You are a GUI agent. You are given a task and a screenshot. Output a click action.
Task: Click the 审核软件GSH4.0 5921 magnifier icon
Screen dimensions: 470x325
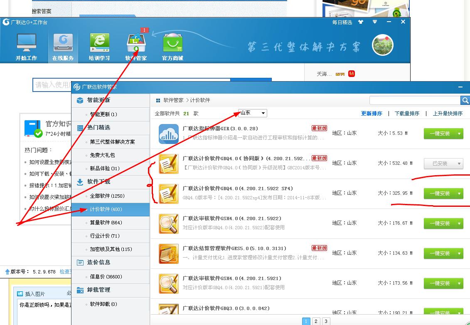(x=169, y=284)
